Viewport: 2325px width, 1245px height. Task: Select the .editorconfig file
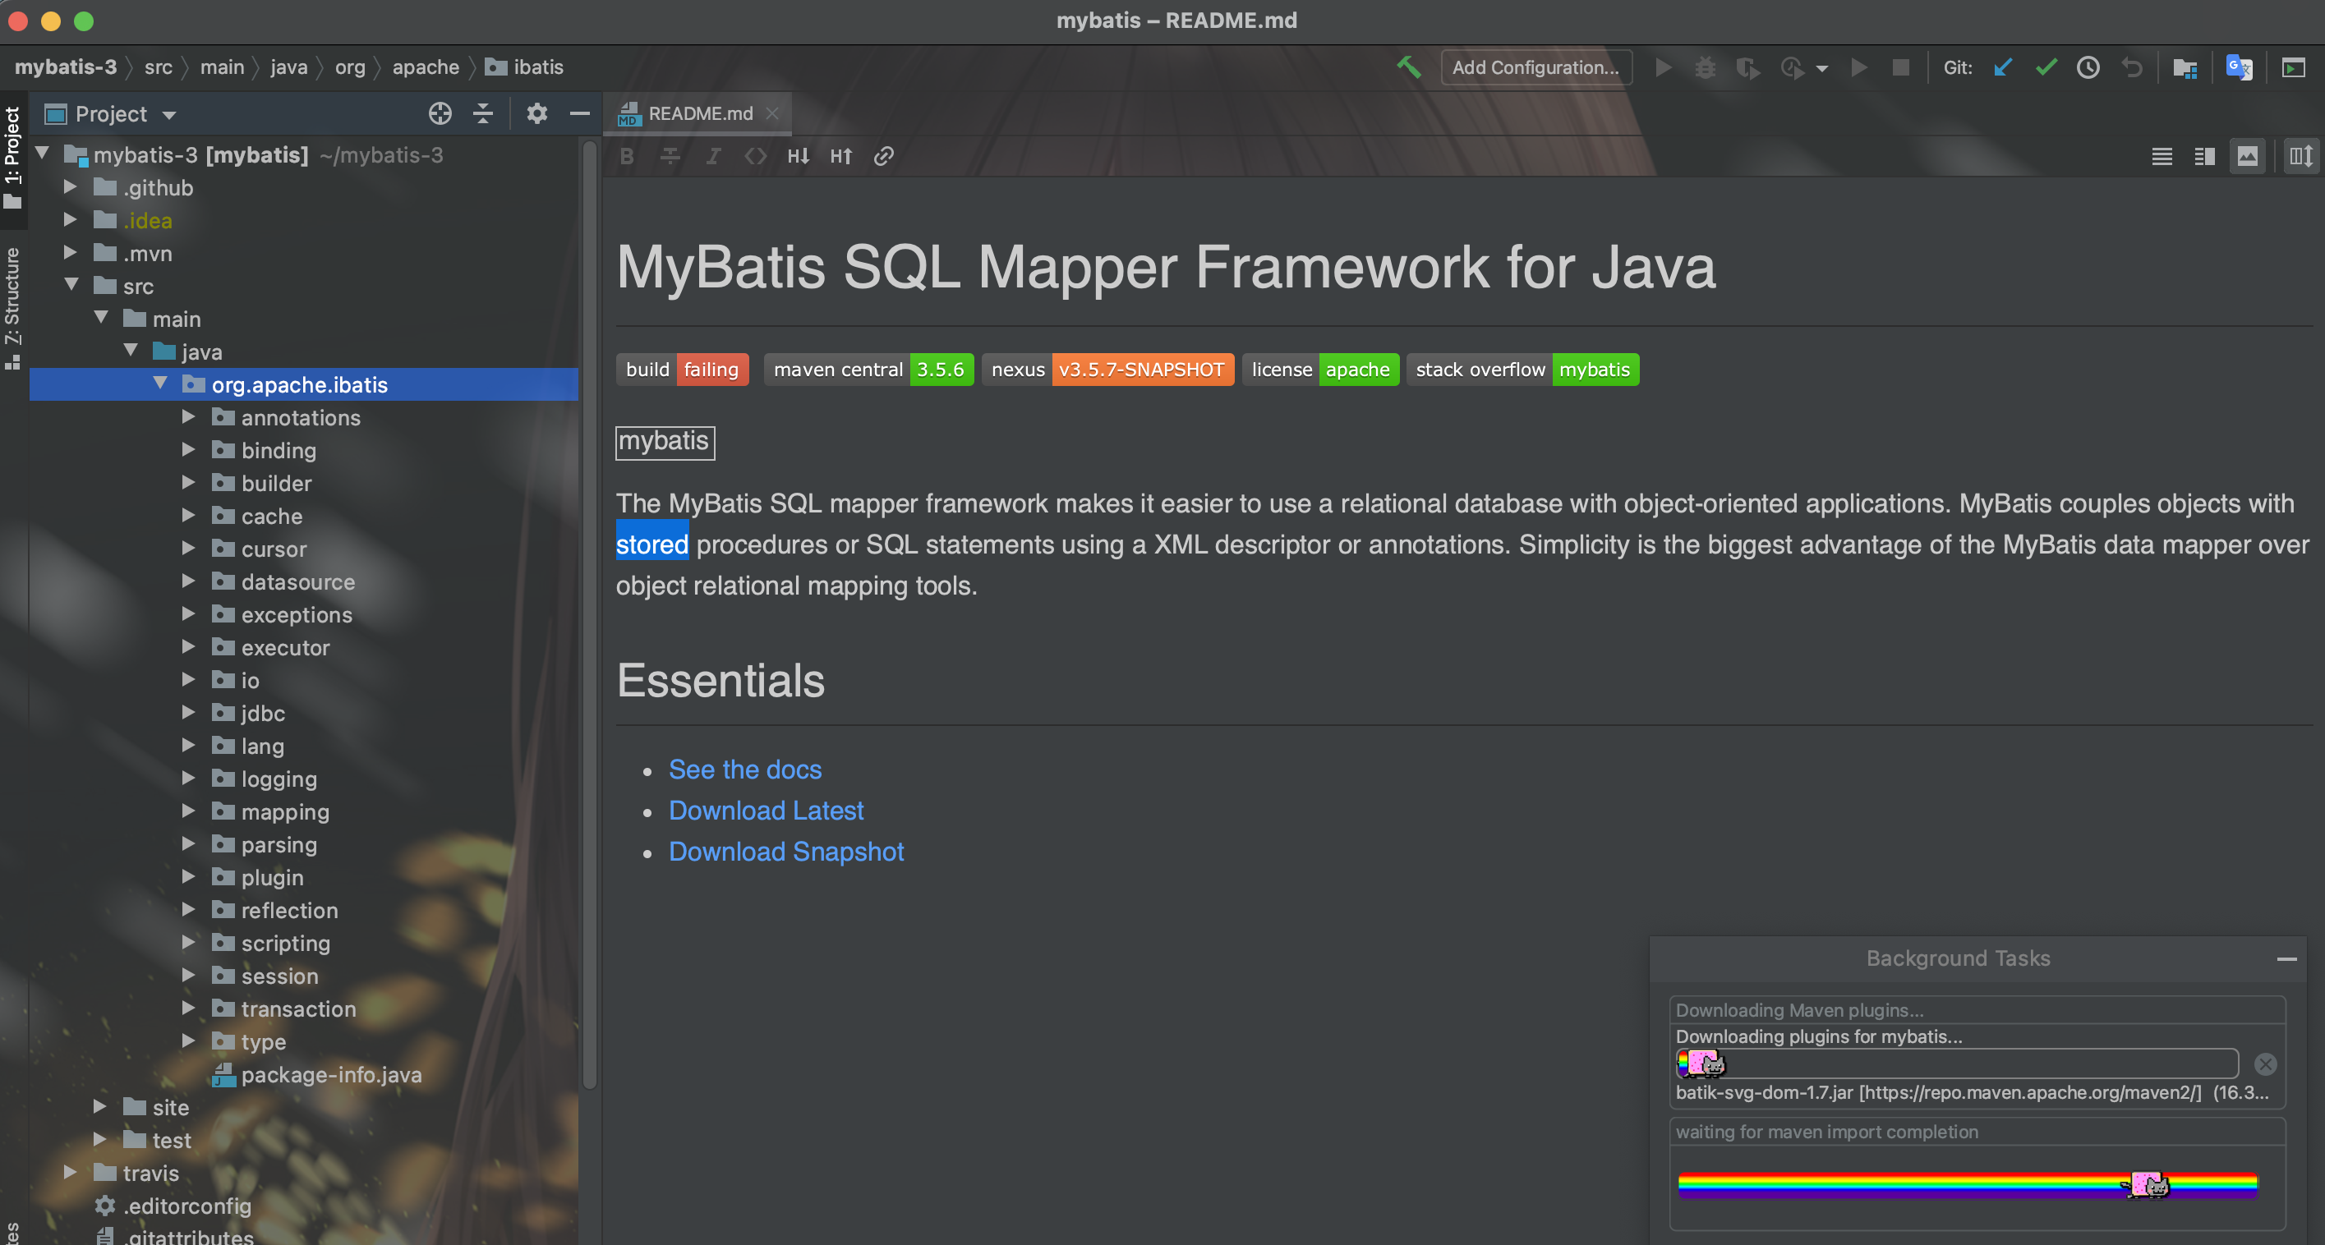tap(173, 1206)
